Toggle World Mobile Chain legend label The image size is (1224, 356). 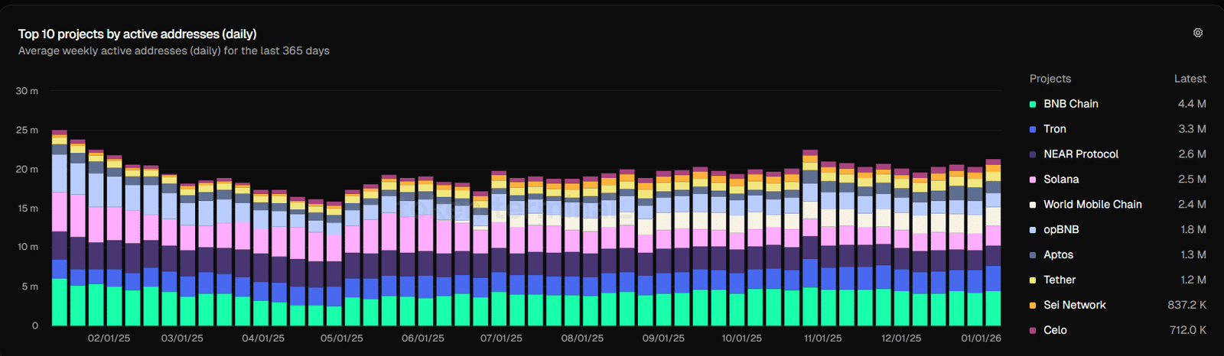pos(1092,205)
